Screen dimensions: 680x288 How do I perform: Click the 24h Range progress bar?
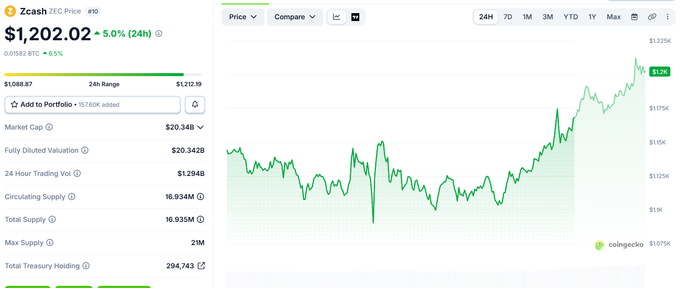[x=103, y=74]
